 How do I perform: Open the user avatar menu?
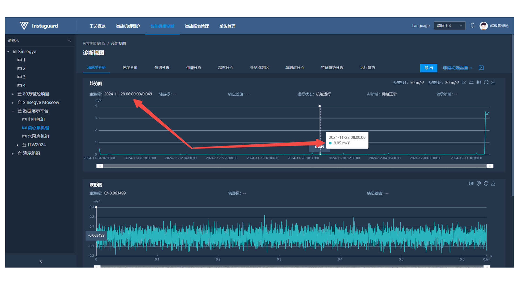pos(484,26)
